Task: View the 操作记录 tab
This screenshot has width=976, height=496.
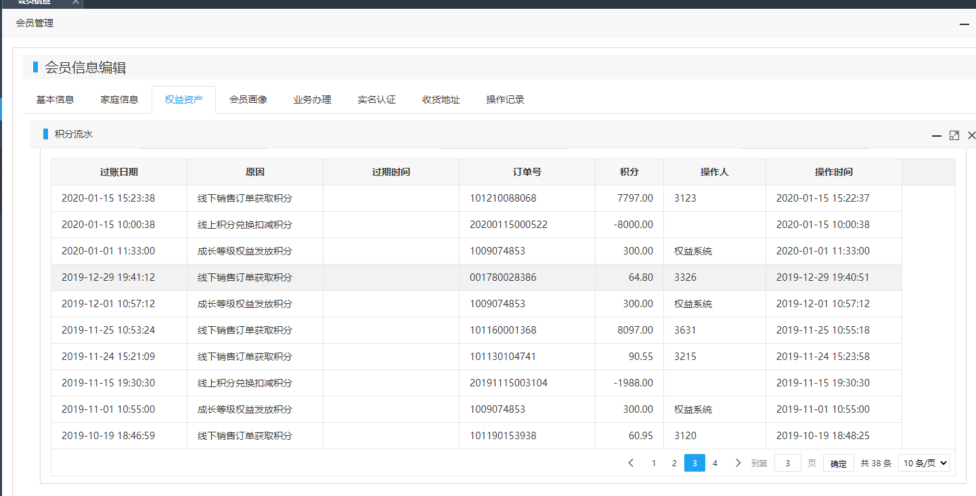Action: (x=505, y=99)
